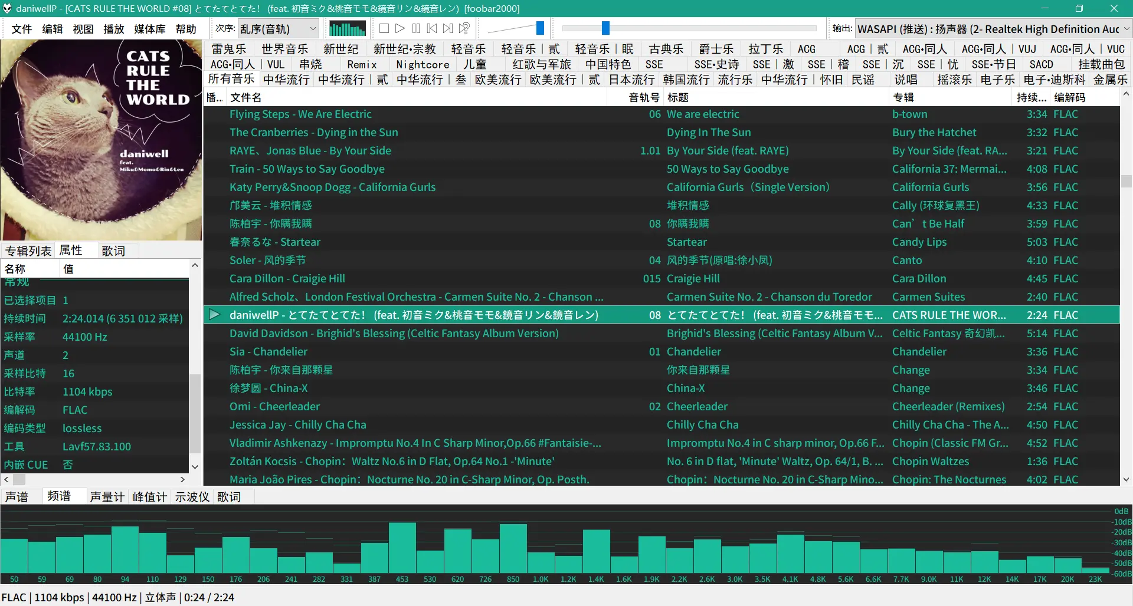This screenshot has height=606, width=1133.
Task: Sort playlist by 文件名 column header
Action: (417, 98)
